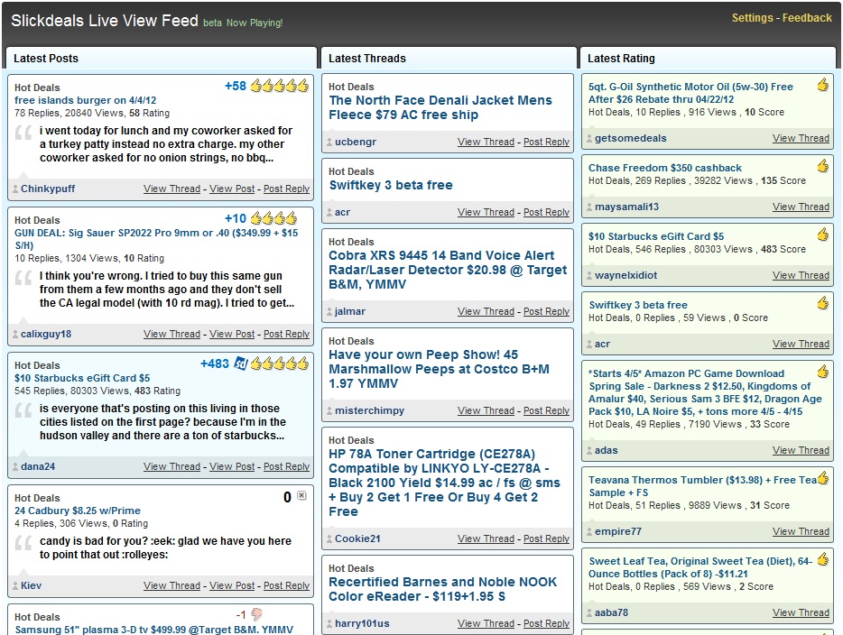Click View Thread for maysamali13's rating card
843x635 pixels.
click(801, 207)
